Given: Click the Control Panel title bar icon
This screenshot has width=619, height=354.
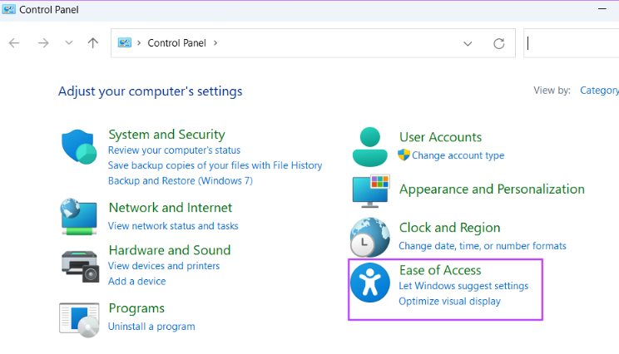Looking at the screenshot, I should point(8,9).
